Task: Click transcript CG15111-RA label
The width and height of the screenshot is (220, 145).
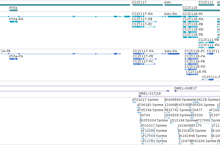Action: pyautogui.click(x=209, y=45)
